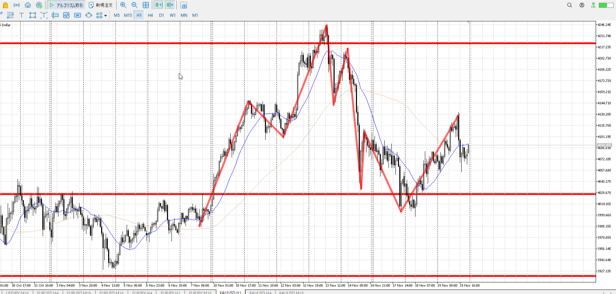Select the text label drawing tool
Image resolution: width=616 pixels, height=294 pixels.
pyautogui.click(x=21, y=15)
